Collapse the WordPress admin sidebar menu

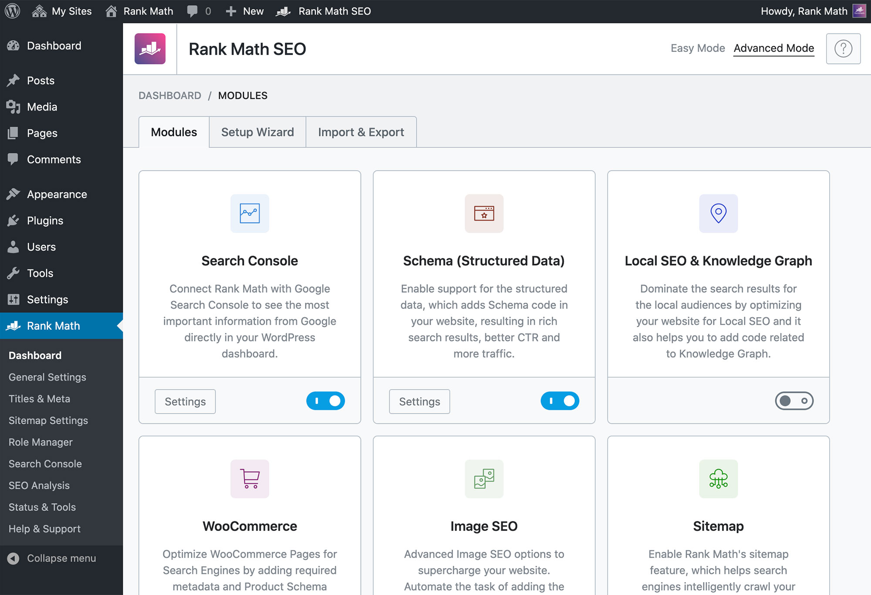52,557
